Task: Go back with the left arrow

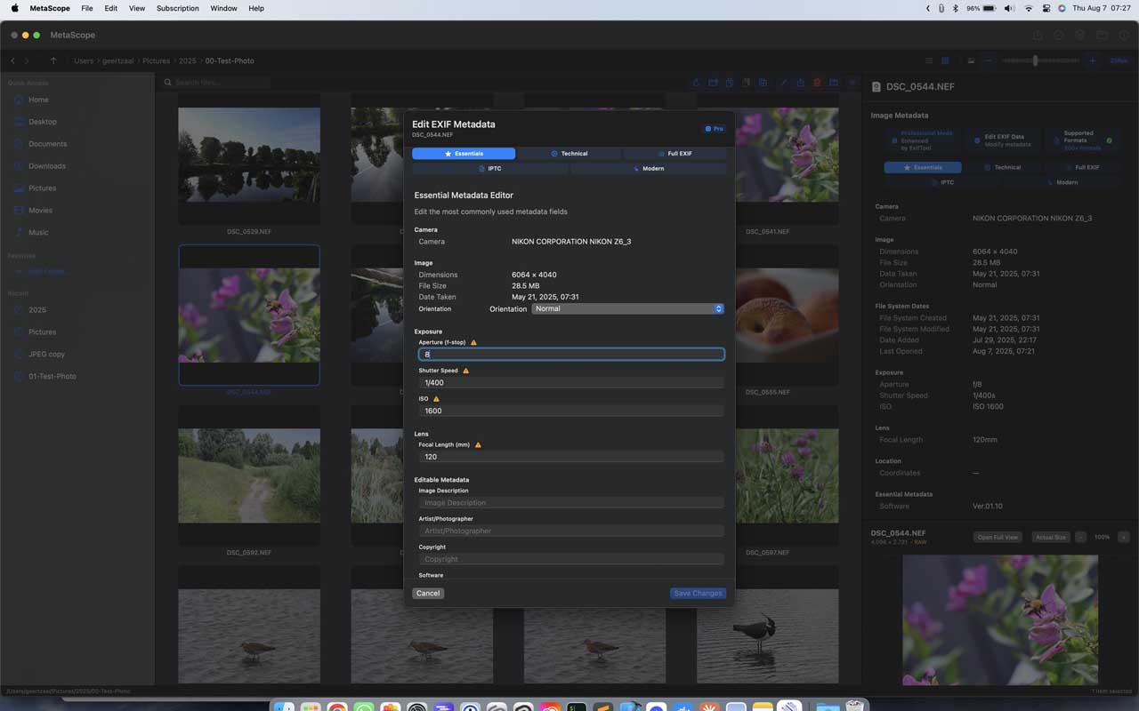Action: point(12,60)
